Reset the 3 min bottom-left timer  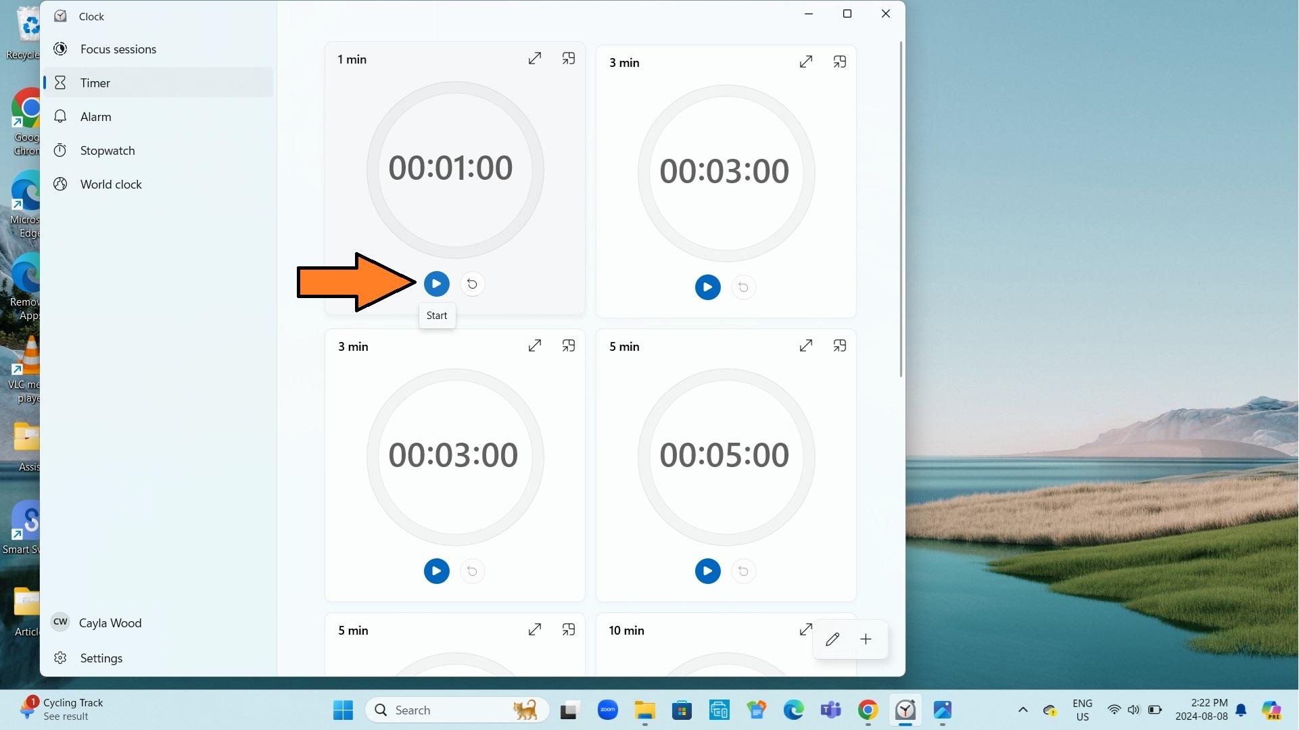(471, 570)
